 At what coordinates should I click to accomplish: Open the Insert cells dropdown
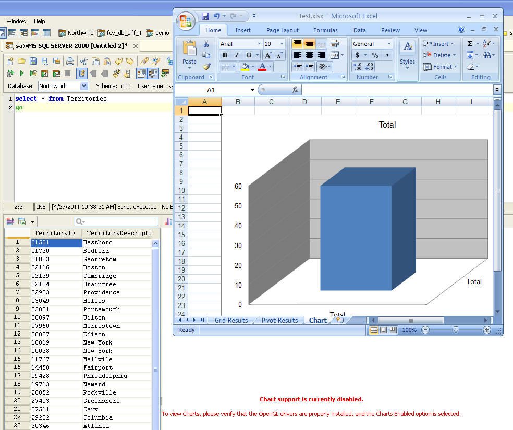pos(452,43)
